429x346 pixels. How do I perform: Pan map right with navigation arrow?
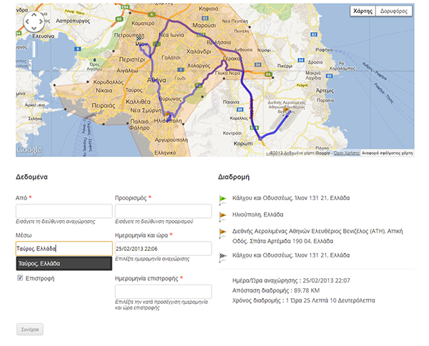click(41, 21)
